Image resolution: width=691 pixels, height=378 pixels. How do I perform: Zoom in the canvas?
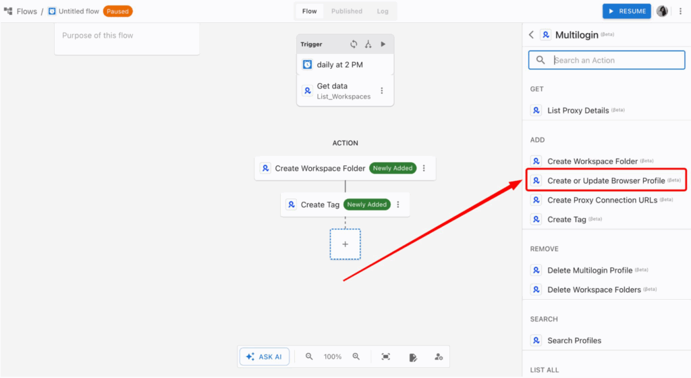tap(356, 356)
